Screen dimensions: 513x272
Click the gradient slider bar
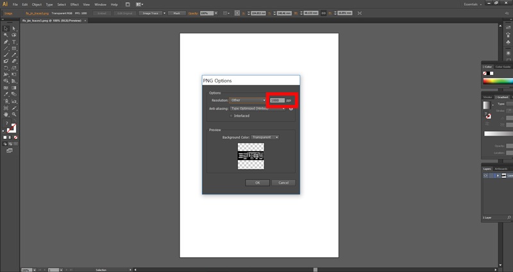[498, 134]
